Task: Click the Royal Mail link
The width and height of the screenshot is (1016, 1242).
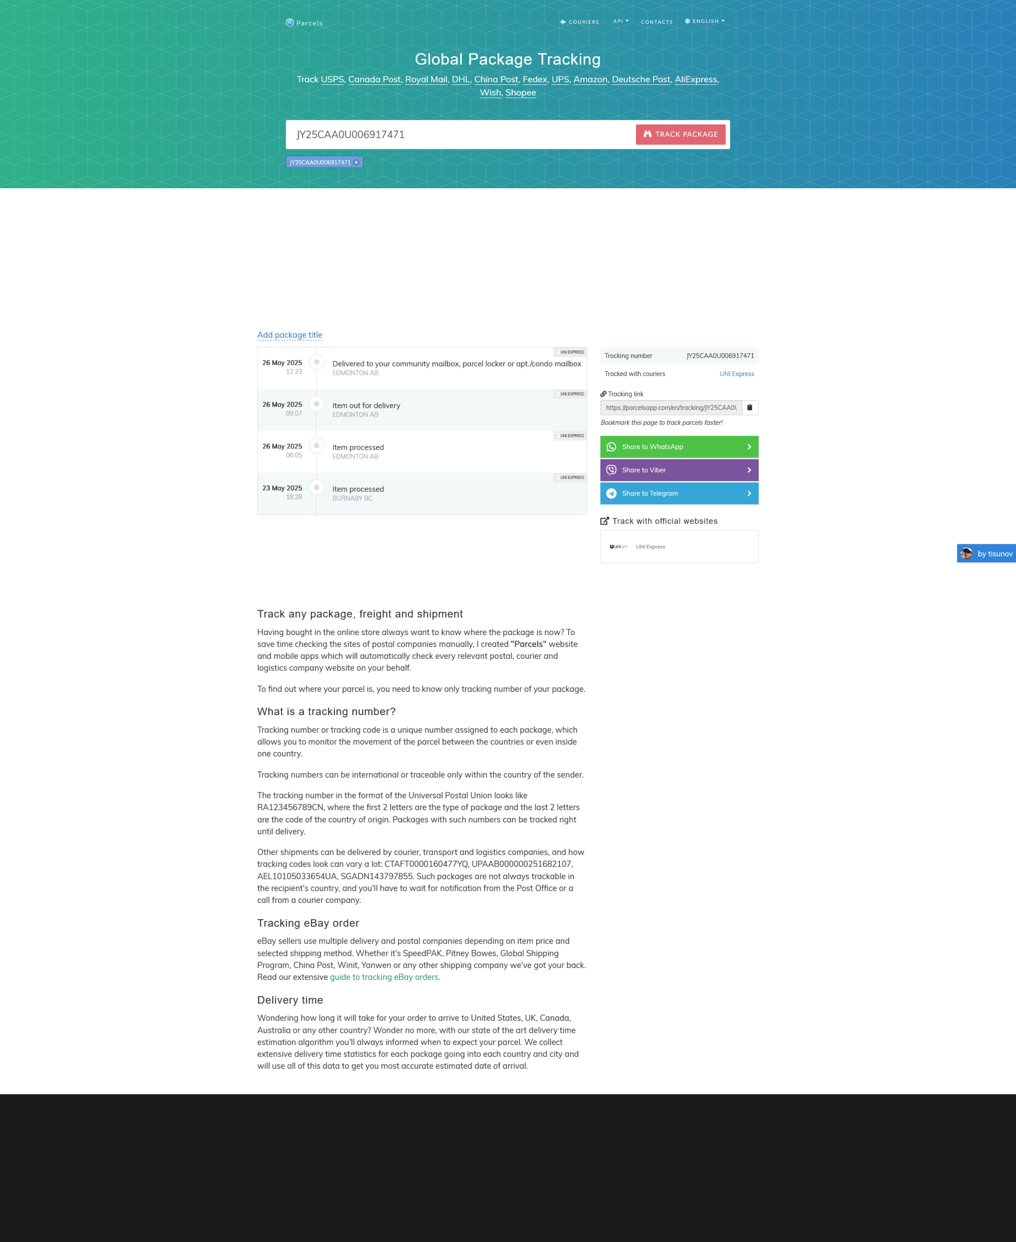Action: pyautogui.click(x=426, y=80)
